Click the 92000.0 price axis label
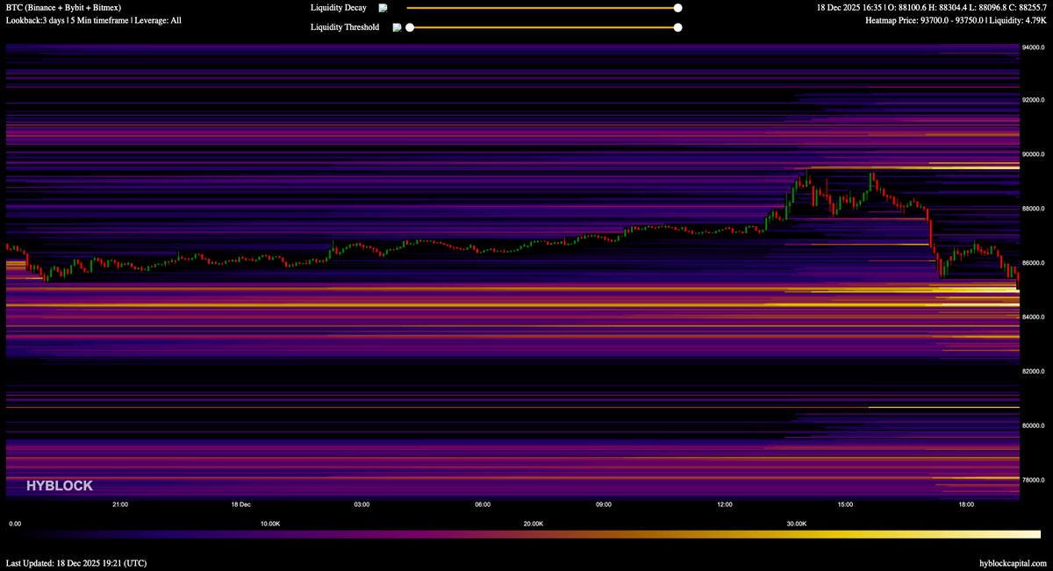This screenshot has width=1053, height=571. (1033, 100)
